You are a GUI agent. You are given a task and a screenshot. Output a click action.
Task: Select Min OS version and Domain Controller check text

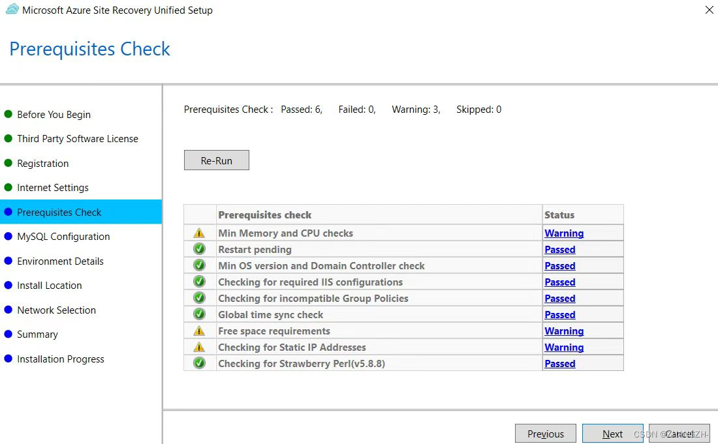[321, 265]
